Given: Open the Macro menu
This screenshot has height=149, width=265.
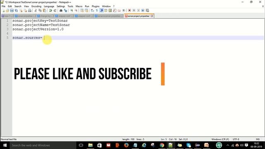Looking at the screenshot, I should click(x=79, y=6).
